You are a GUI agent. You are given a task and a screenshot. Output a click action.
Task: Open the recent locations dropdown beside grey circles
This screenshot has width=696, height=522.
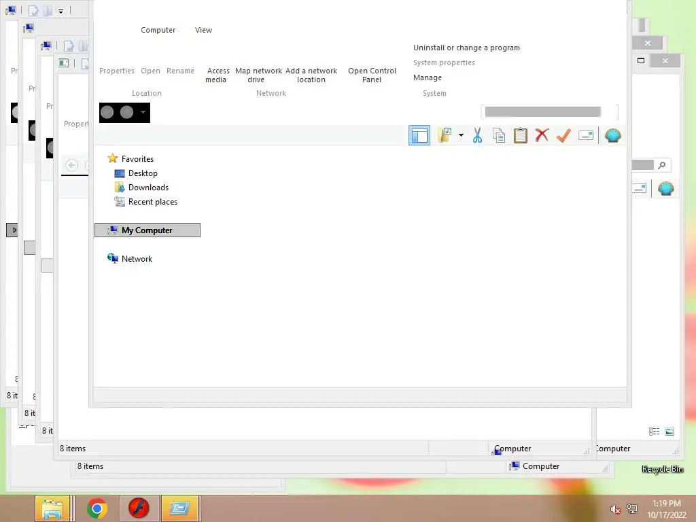[x=143, y=112]
